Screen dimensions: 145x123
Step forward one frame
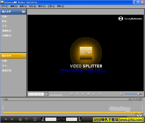point(94,94)
